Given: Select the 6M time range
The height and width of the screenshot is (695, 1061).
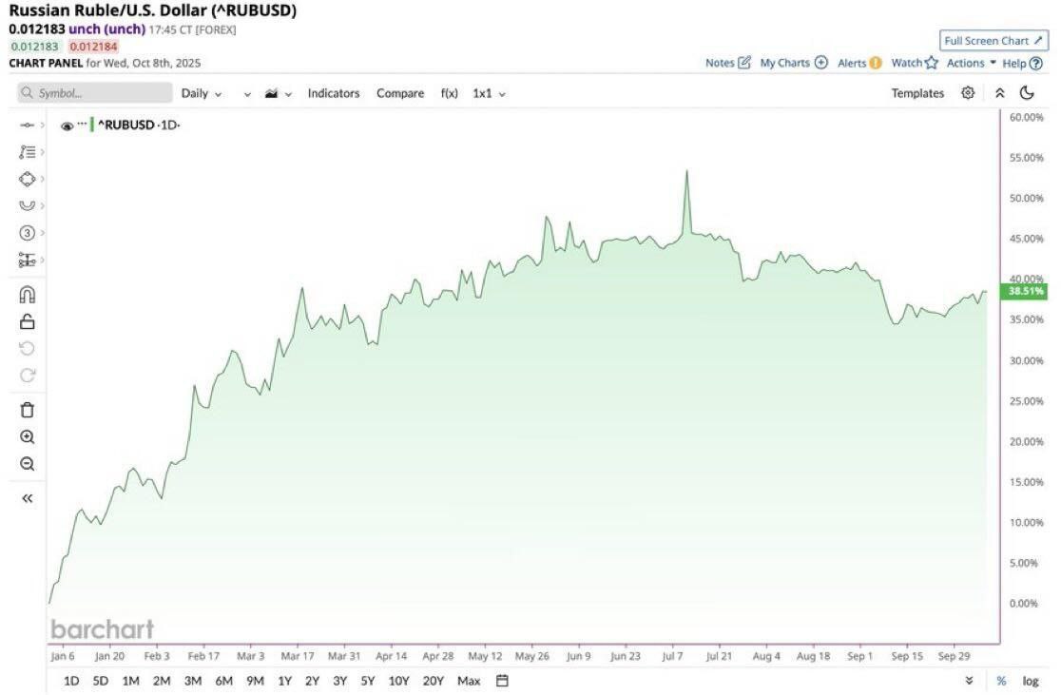Looking at the screenshot, I should pyautogui.click(x=224, y=681).
